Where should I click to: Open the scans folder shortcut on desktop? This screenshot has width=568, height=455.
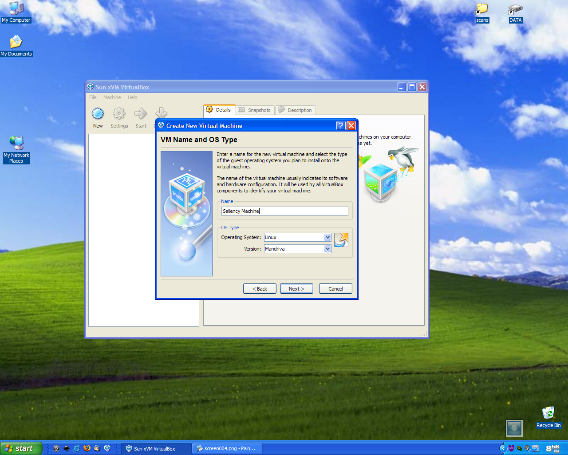482,9
